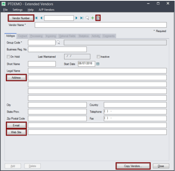Focus the E-mail address field

[97, 125]
